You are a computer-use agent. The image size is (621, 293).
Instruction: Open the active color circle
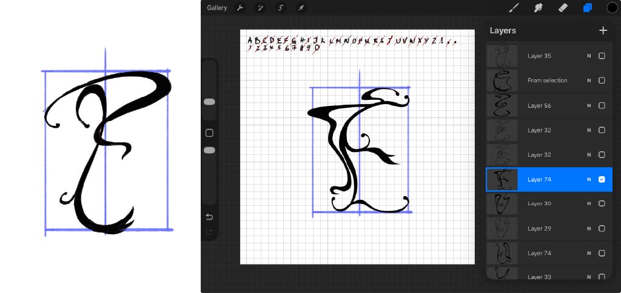click(x=612, y=8)
